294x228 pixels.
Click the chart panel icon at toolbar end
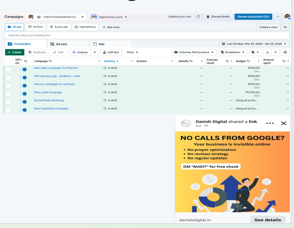click(285, 52)
